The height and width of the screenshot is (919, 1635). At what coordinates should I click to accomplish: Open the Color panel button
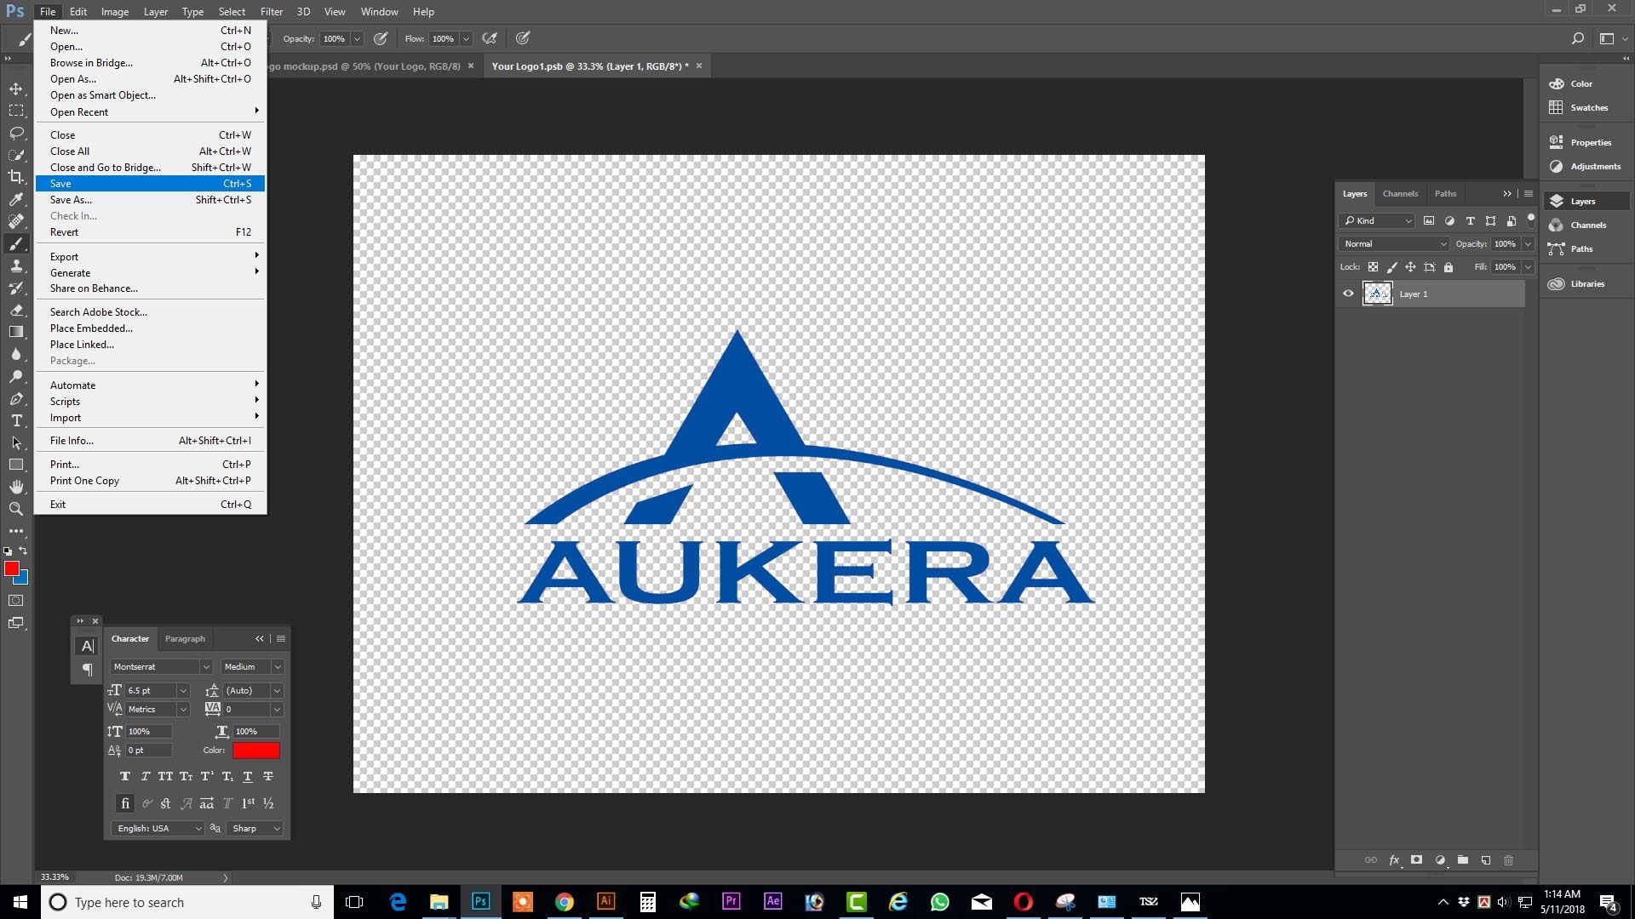point(1586,83)
